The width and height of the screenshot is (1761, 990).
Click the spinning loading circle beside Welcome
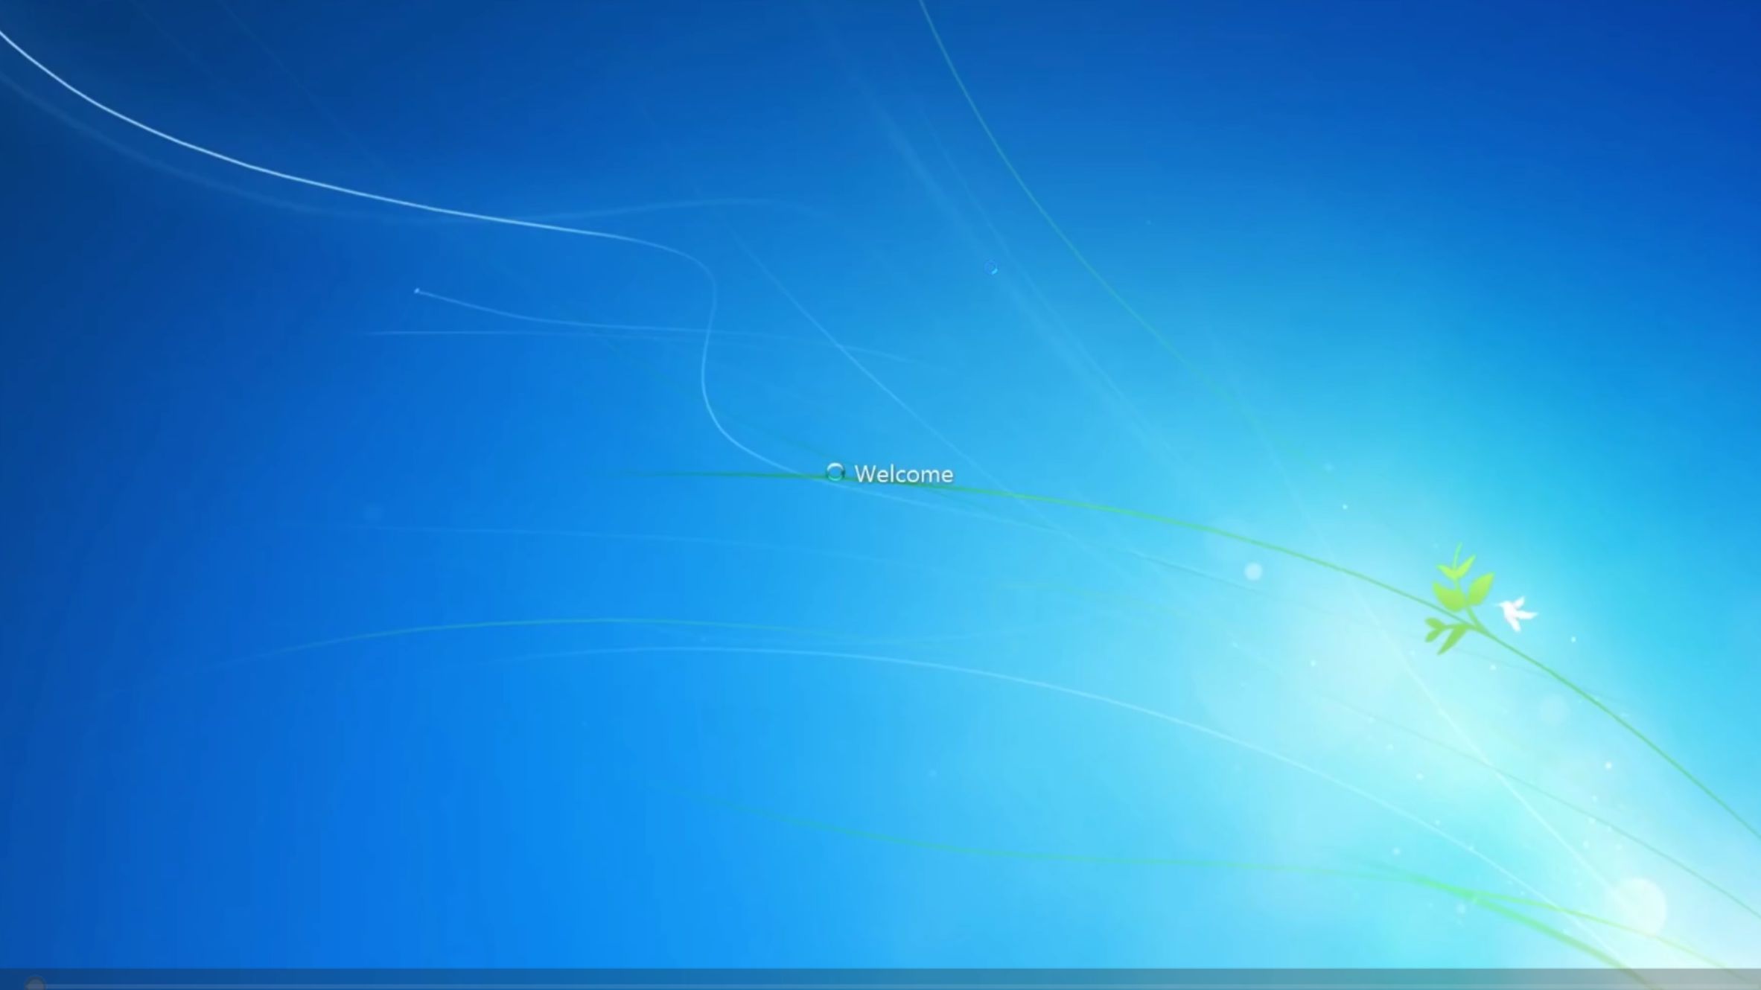point(835,472)
